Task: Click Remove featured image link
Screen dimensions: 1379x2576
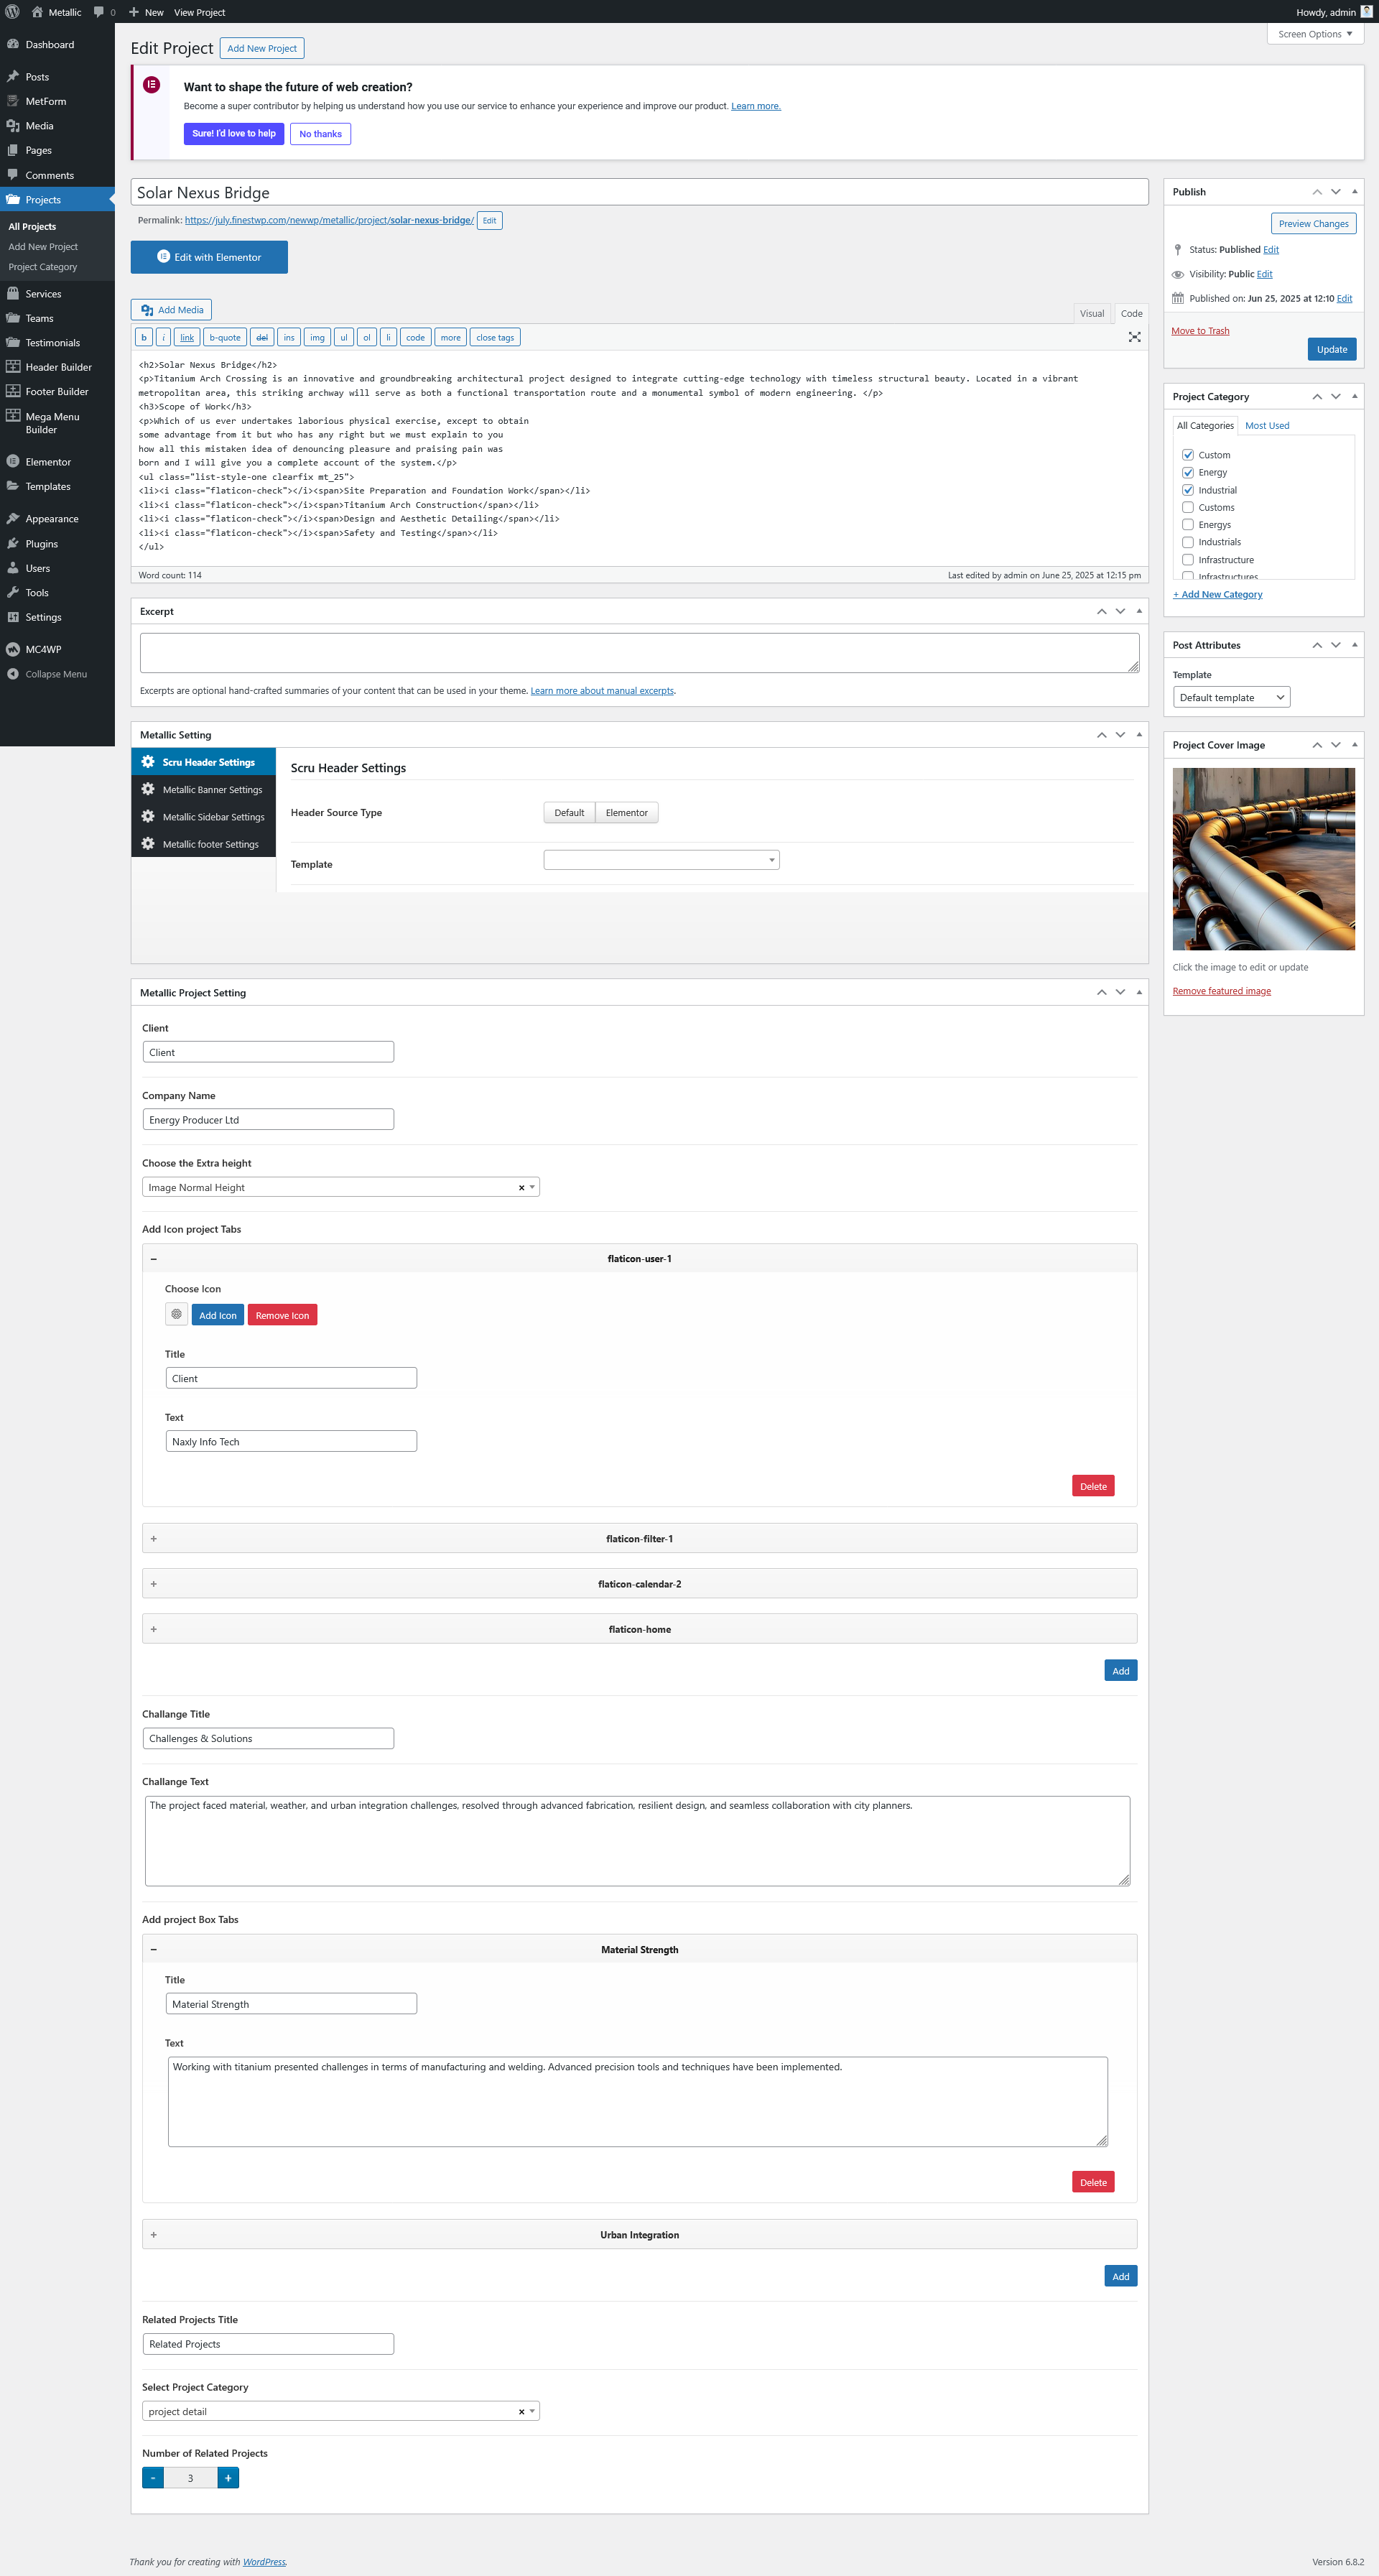Action: pos(1221,991)
